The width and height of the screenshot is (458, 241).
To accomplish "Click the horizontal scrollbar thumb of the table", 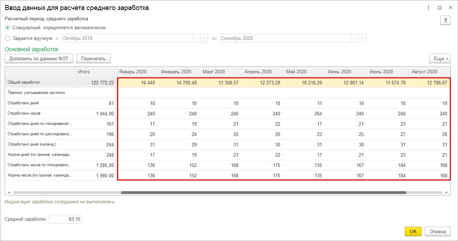I will 263,193.
